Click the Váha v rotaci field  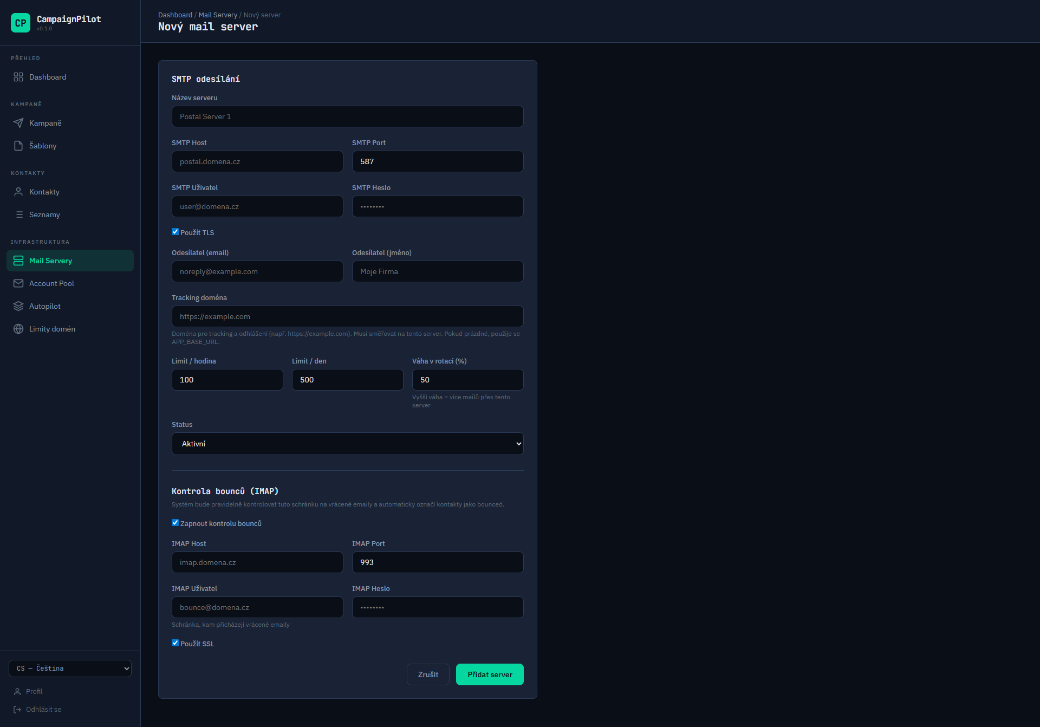pyautogui.click(x=468, y=380)
